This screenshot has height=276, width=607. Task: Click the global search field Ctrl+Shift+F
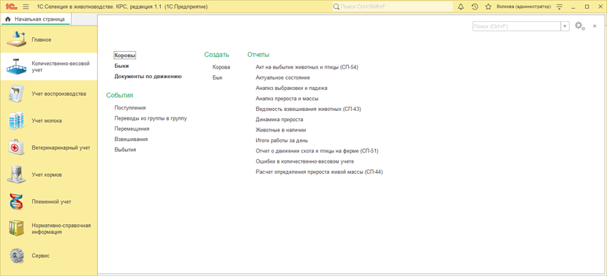tap(393, 7)
